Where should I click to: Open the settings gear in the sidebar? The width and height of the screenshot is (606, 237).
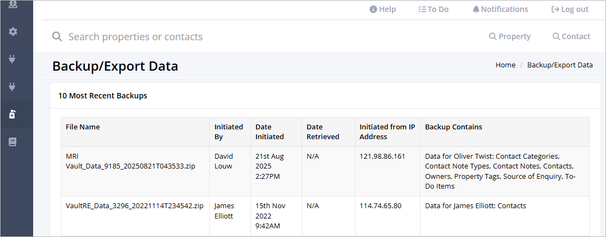coord(13,32)
